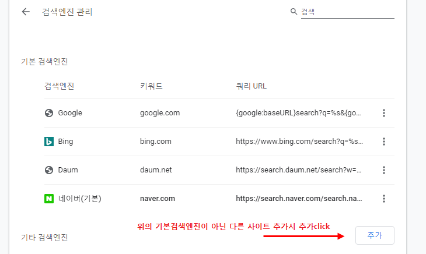
Task: Select the Google search engine name
Action: tap(70, 113)
